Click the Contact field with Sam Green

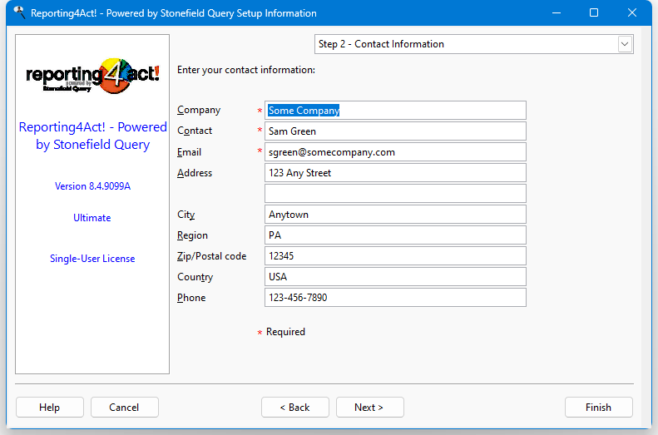click(x=395, y=131)
